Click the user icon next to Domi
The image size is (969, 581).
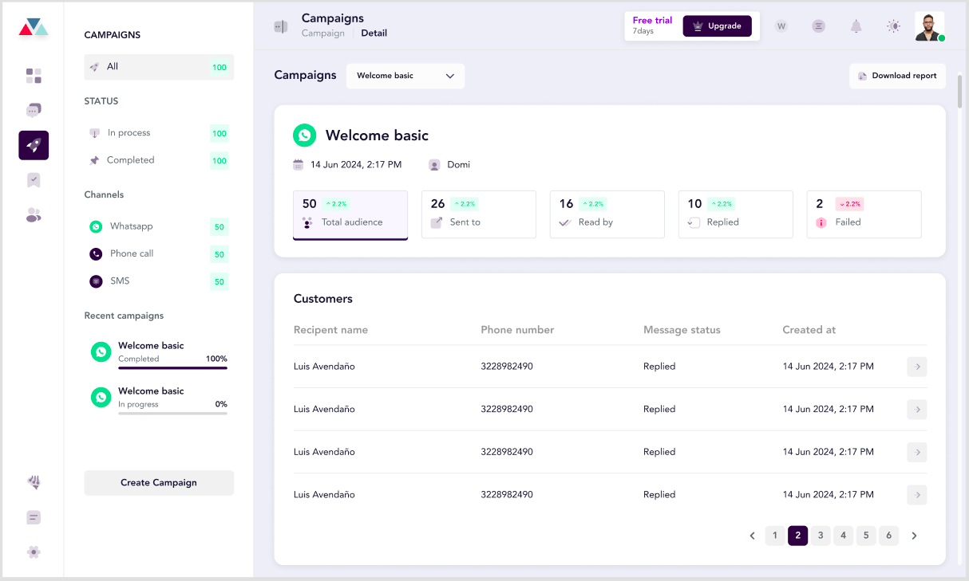pos(434,165)
